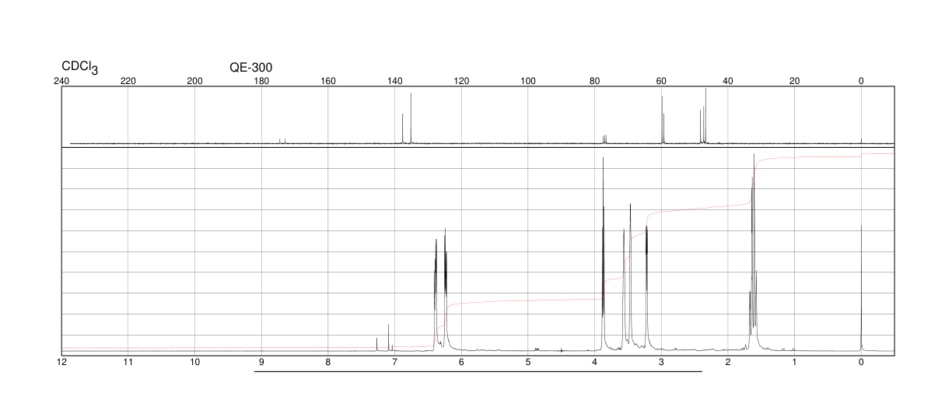
Task: Click the 240 tick on carbon axis
Action: [61, 80]
